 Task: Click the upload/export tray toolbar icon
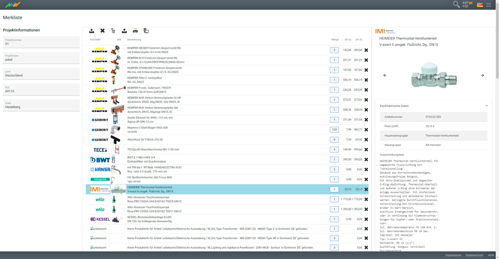pyautogui.click(x=124, y=31)
